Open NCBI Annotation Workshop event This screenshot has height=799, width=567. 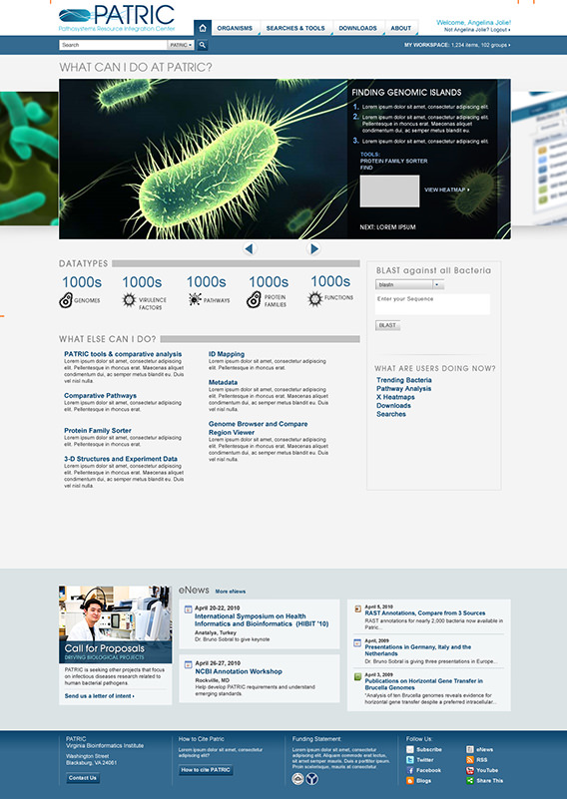click(x=239, y=671)
